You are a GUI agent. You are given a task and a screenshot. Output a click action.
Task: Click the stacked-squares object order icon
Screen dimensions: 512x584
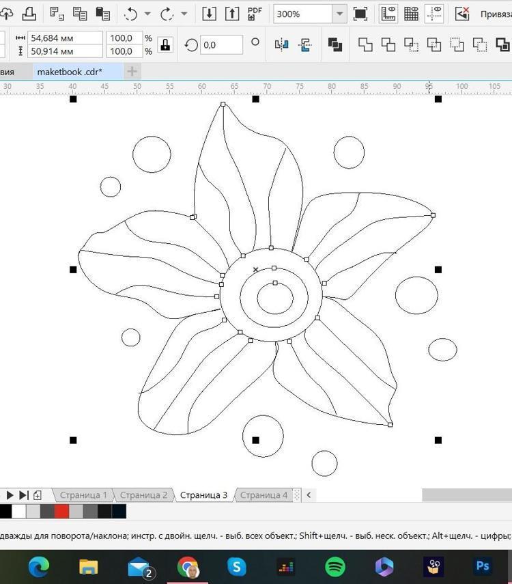[335, 44]
